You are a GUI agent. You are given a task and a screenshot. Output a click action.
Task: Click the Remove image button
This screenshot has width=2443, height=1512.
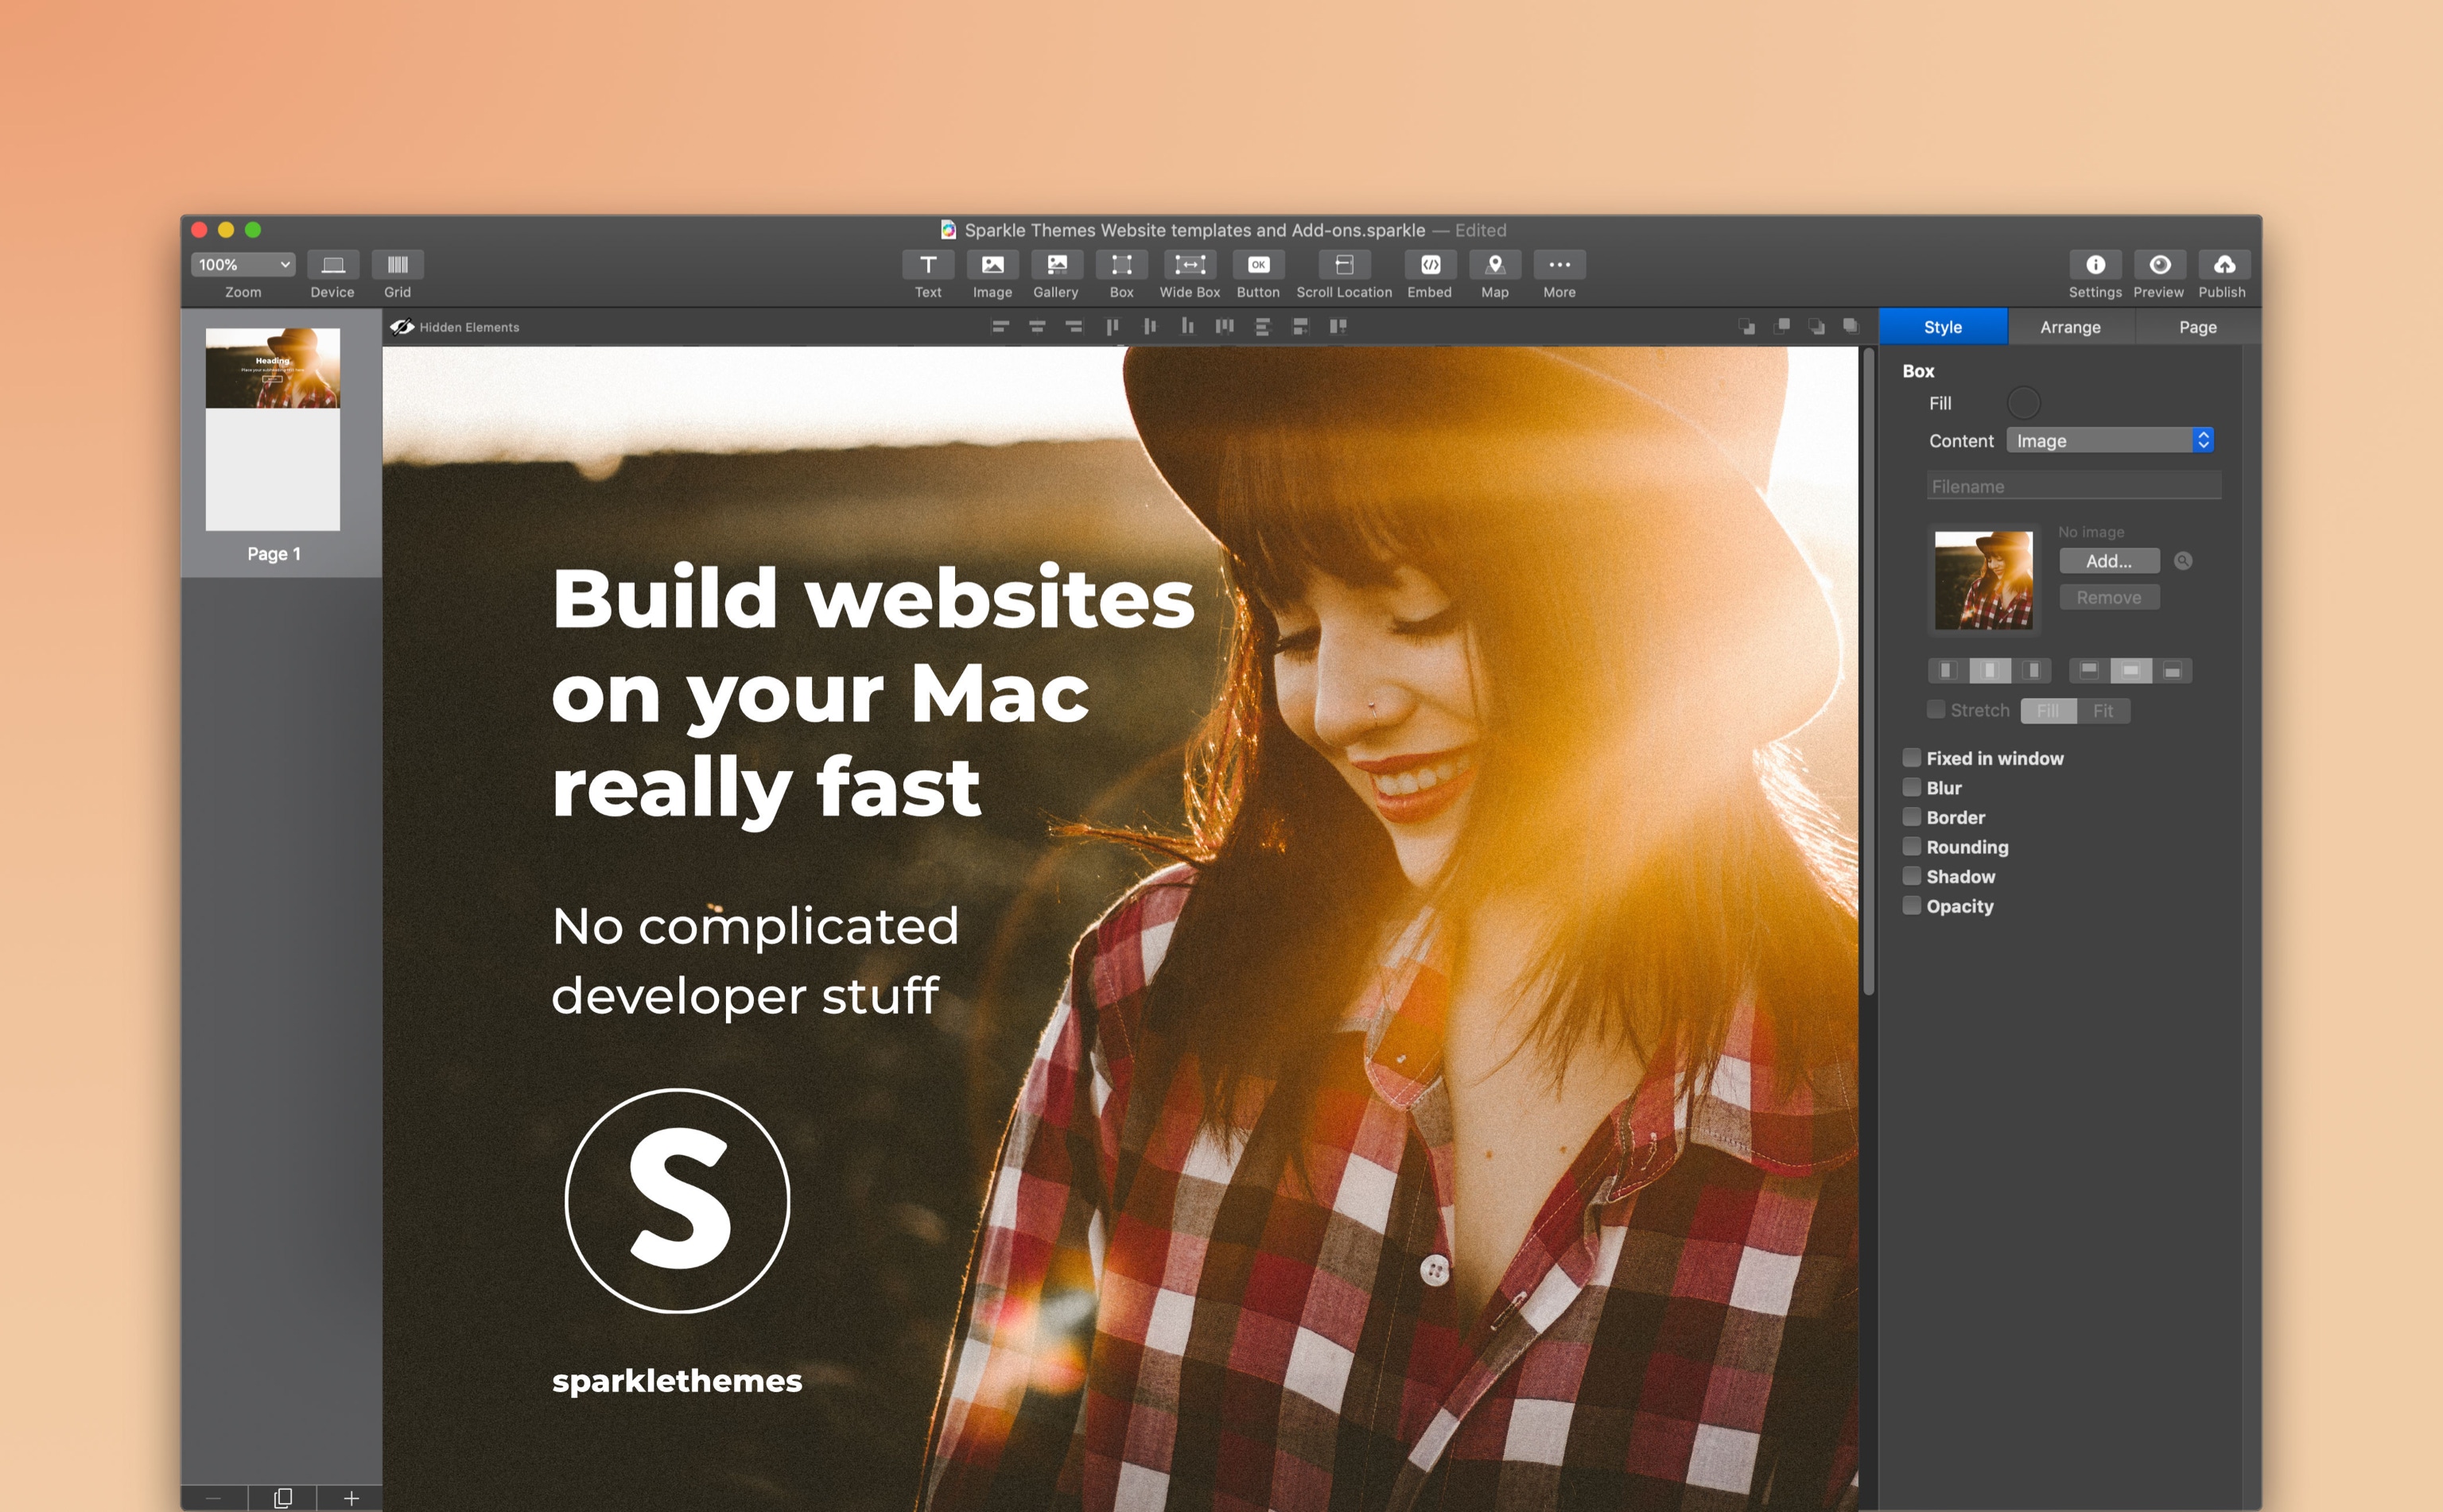[x=2109, y=598]
